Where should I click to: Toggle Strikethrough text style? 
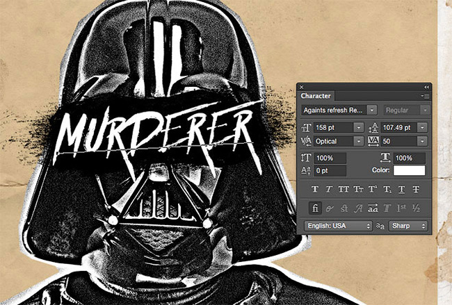[x=416, y=189]
